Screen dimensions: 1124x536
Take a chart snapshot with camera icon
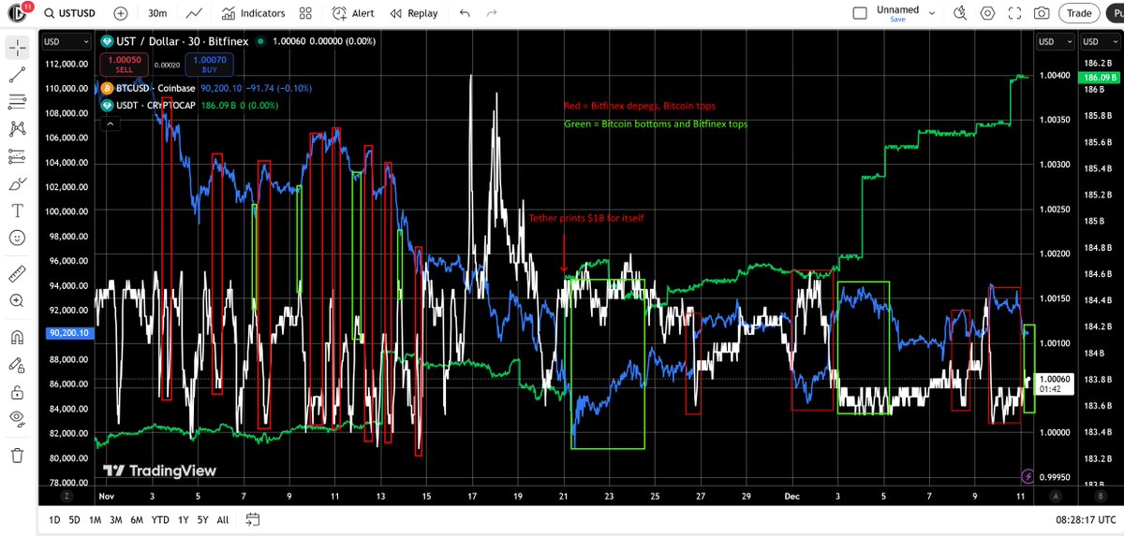pyautogui.click(x=1041, y=13)
